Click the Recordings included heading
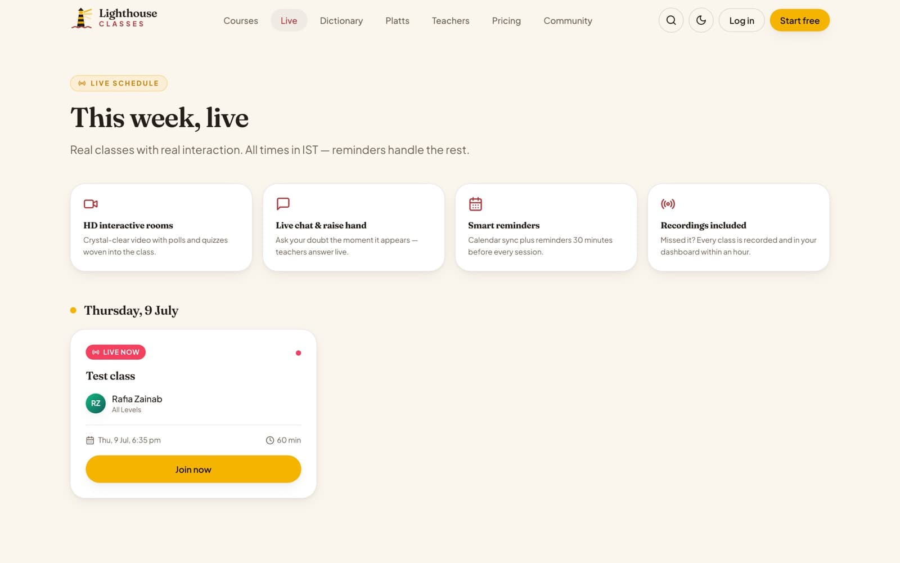Viewport: 900px width, 563px height. click(x=703, y=225)
